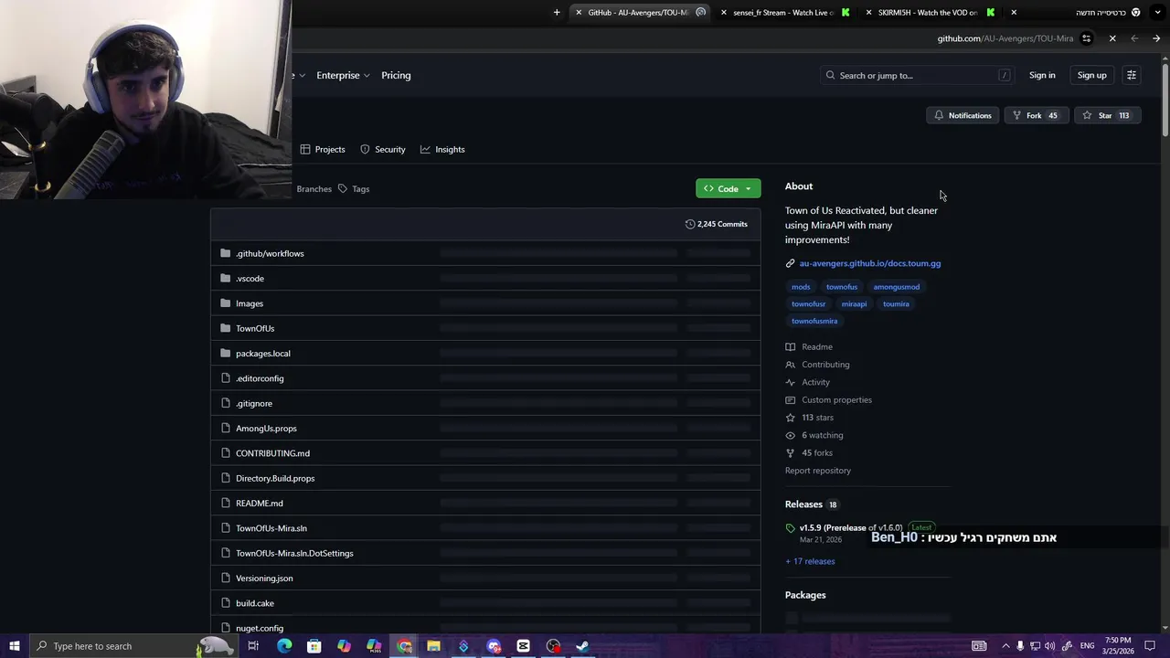Open the Tags link
Image resolution: width=1170 pixels, height=658 pixels.
point(354,188)
